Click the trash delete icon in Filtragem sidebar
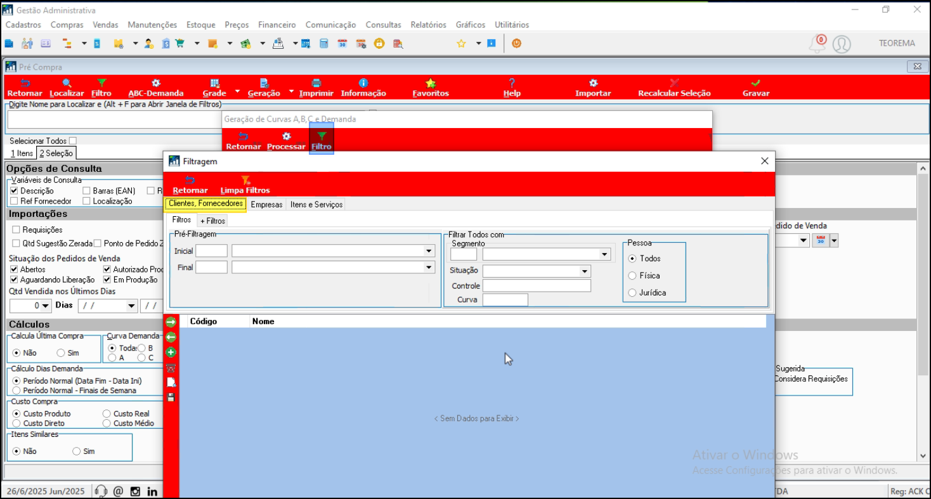The image size is (931, 499). coord(171,368)
